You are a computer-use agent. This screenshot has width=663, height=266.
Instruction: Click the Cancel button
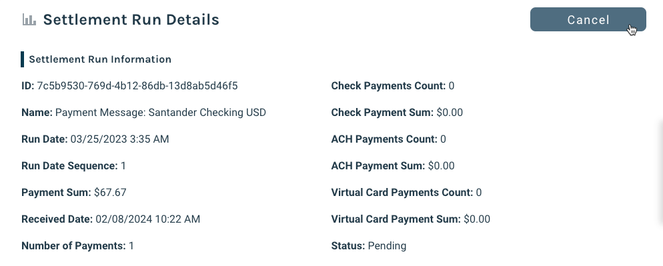coord(588,19)
